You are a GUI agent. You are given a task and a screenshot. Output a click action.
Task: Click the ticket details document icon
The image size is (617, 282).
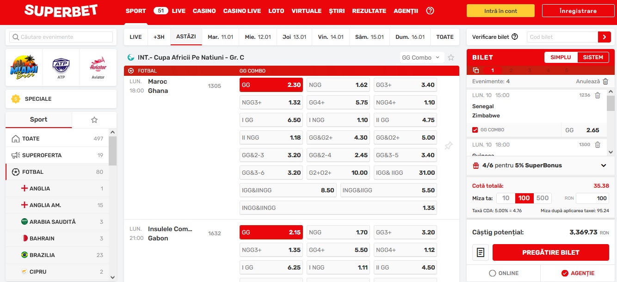[x=481, y=252]
